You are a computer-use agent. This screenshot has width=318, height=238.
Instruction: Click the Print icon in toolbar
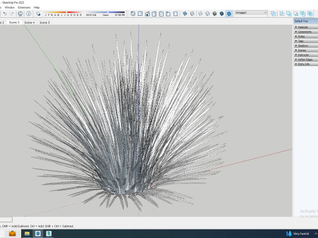[21, 14]
